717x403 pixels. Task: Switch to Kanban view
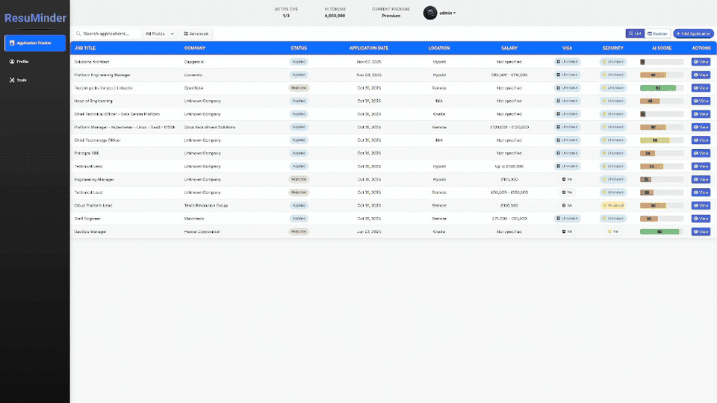(x=657, y=34)
